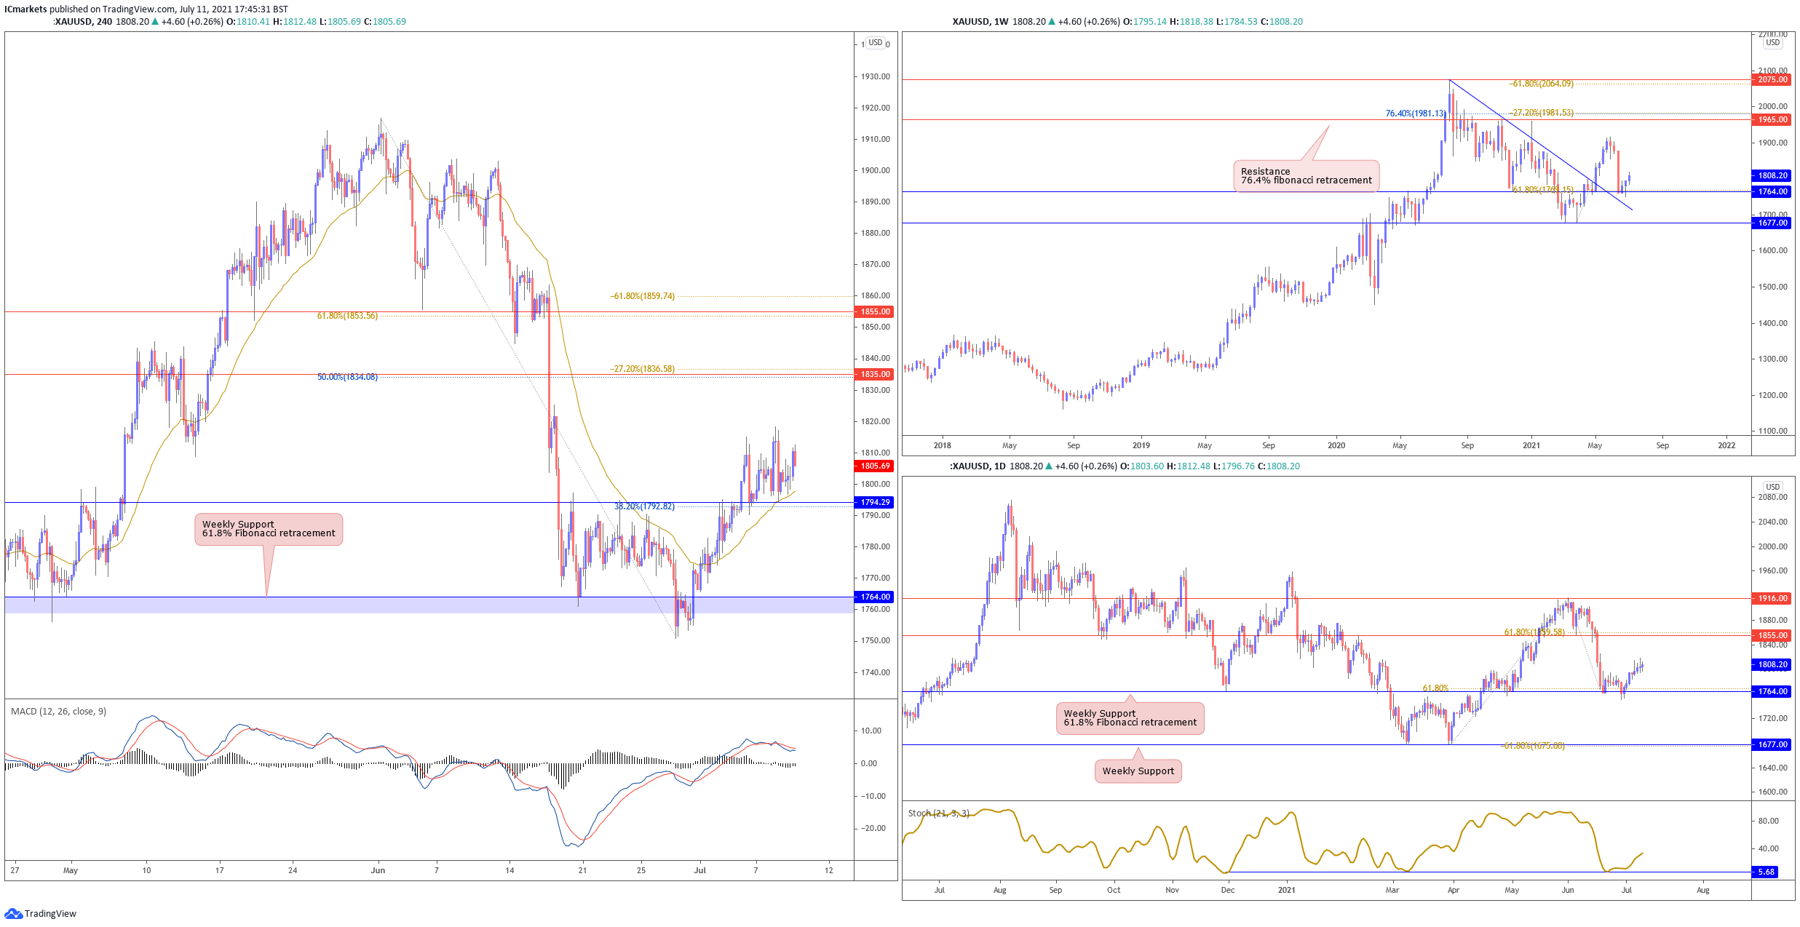Click the 61.80%(1853.56) fibonacci label
This screenshot has height=927, width=1800.
347,316
